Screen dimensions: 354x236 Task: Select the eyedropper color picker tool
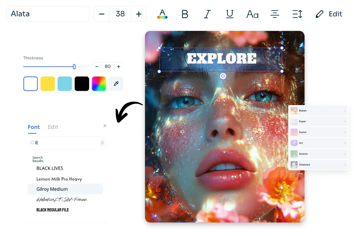point(116,84)
